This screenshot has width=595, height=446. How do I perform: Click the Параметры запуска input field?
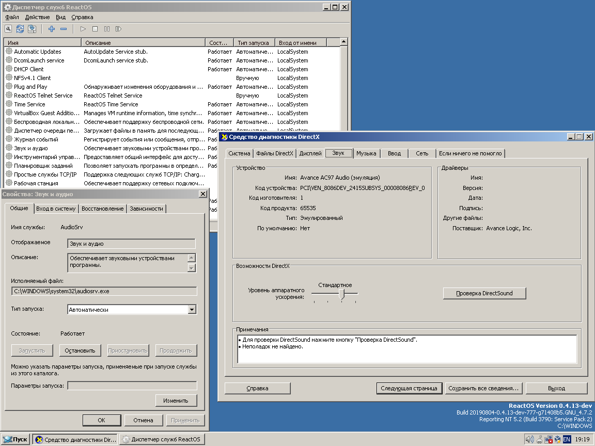click(132, 386)
